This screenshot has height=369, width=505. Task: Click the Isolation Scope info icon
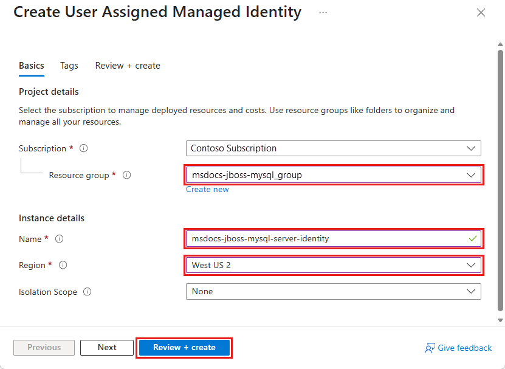point(88,292)
